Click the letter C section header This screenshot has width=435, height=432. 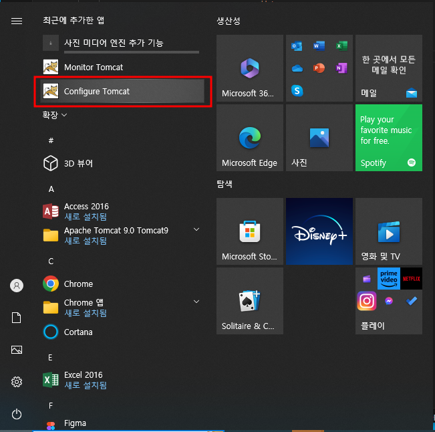[51, 261]
